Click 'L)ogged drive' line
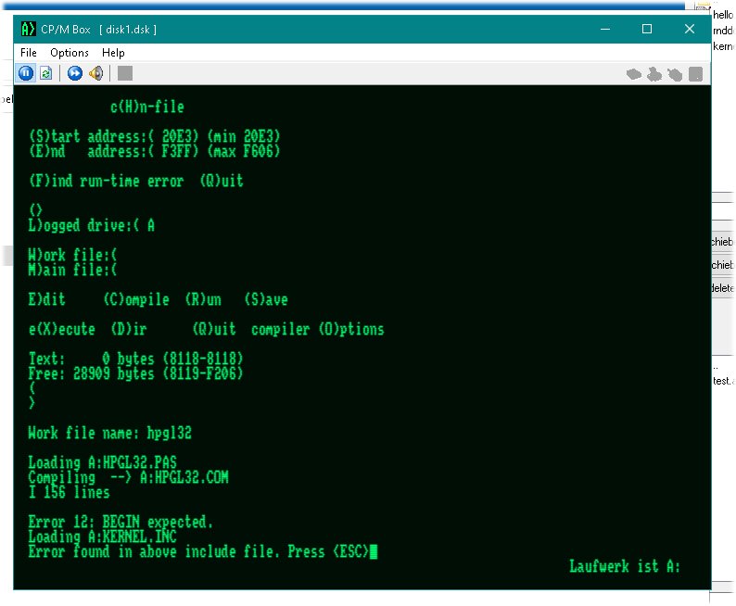 point(92,225)
